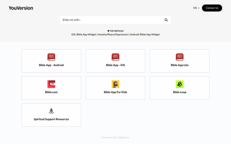Viewport: 231px width, 144px height.
Task: Click the Contact Us button
Action: 212,8
